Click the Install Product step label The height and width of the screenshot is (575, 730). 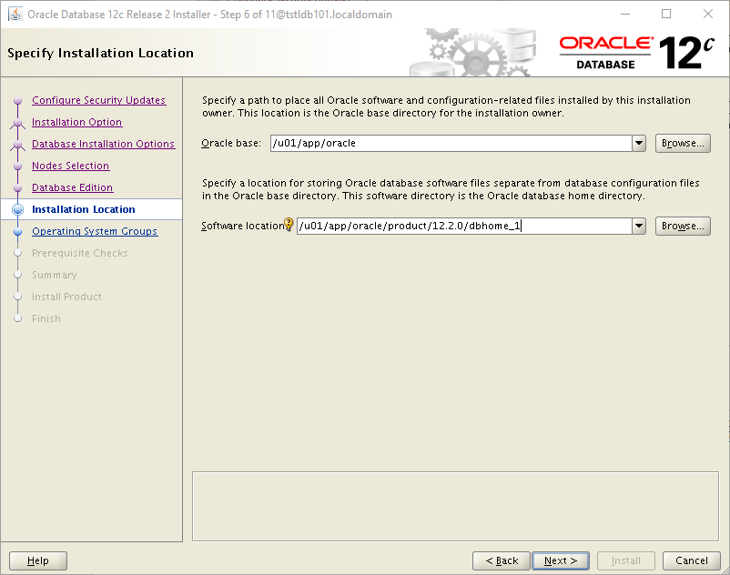pos(66,297)
